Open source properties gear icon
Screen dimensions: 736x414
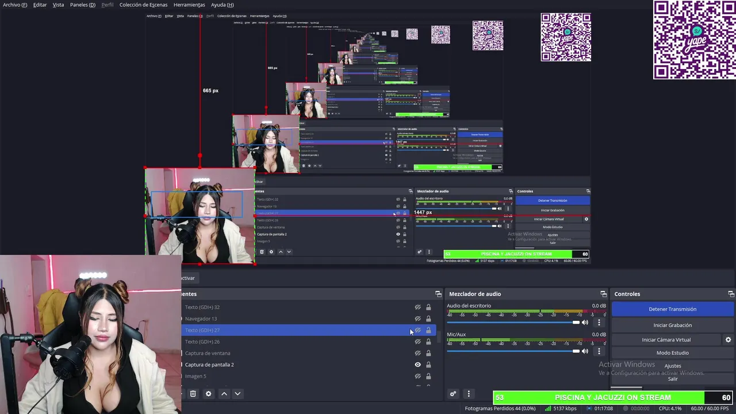209,394
